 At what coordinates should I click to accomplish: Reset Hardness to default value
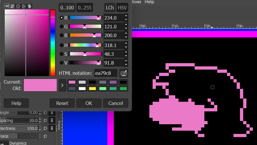pyautogui.click(x=45, y=128)
